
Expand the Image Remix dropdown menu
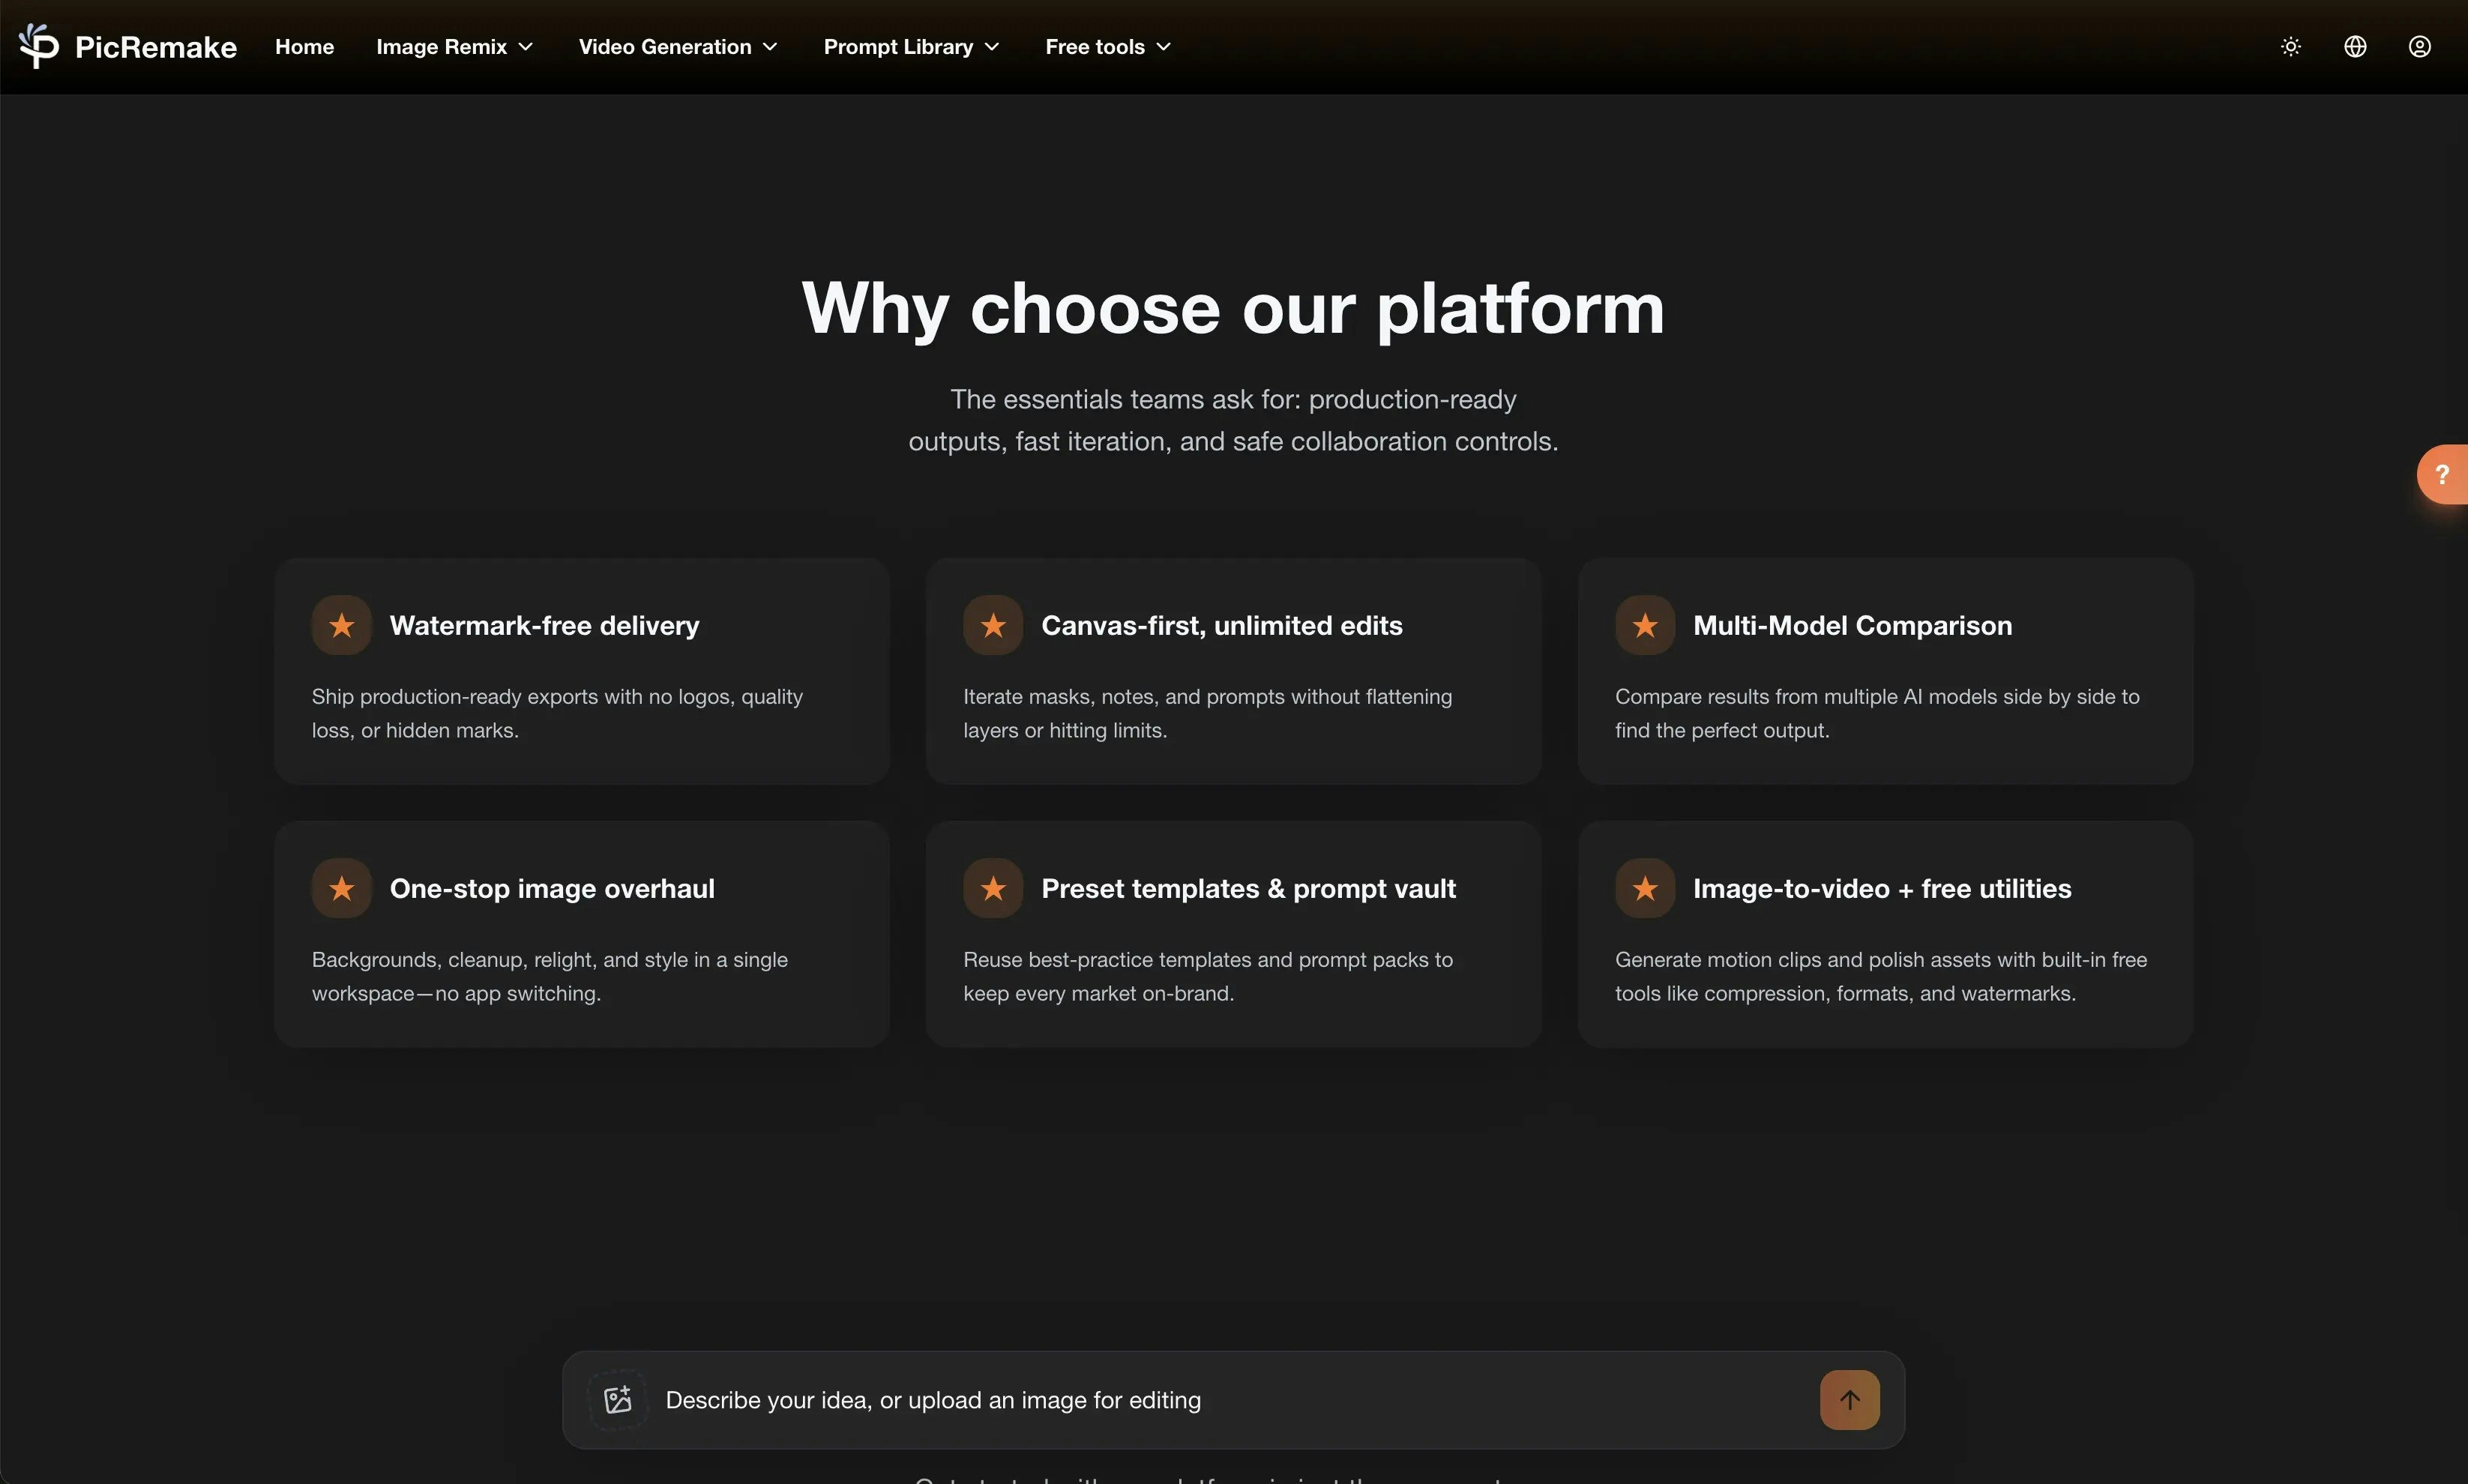pyautogui.click(x=454, y=47)
